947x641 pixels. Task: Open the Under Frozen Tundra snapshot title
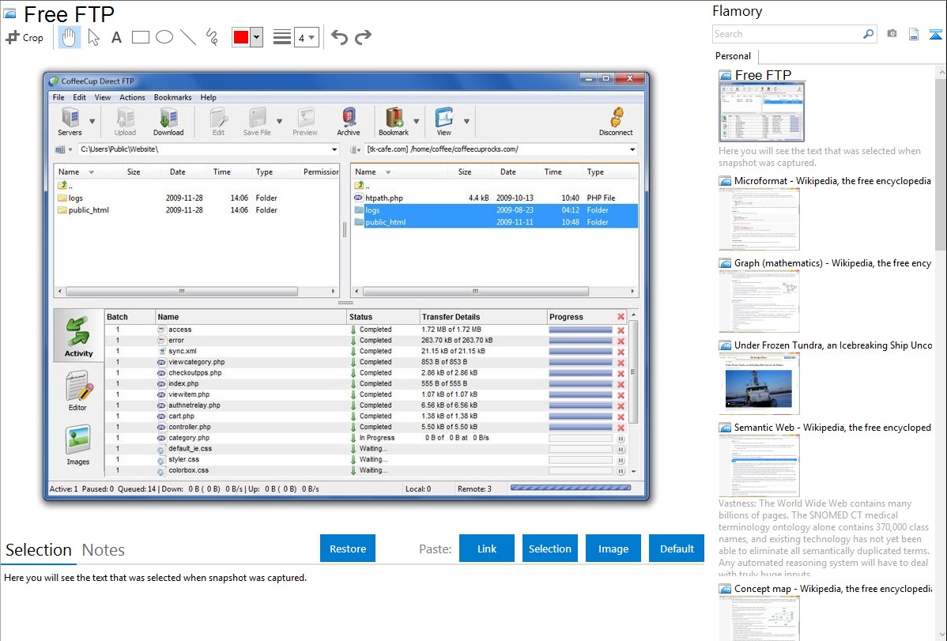pos(833,345)
